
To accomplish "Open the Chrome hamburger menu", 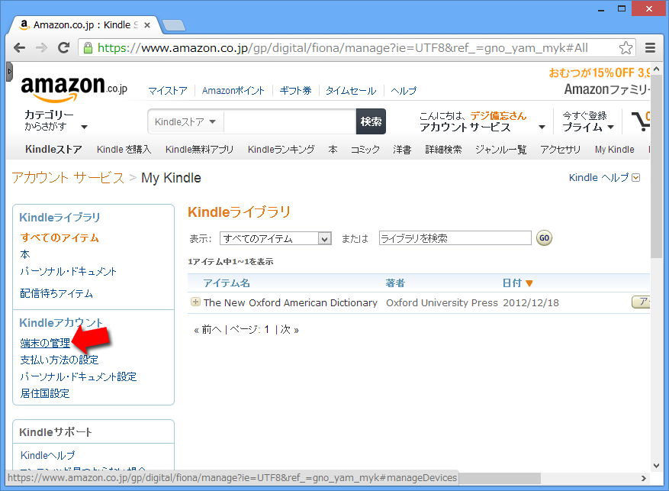I will tap(650, 48).
